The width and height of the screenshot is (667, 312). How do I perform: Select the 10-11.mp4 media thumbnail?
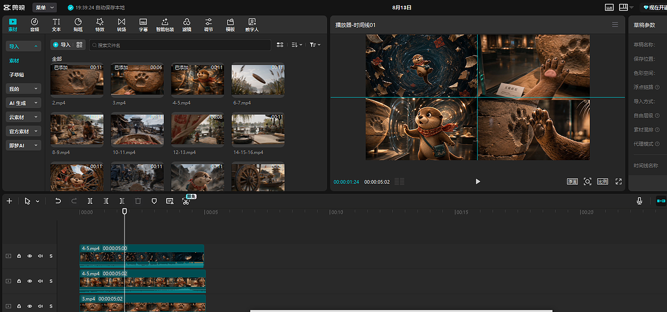137,129
